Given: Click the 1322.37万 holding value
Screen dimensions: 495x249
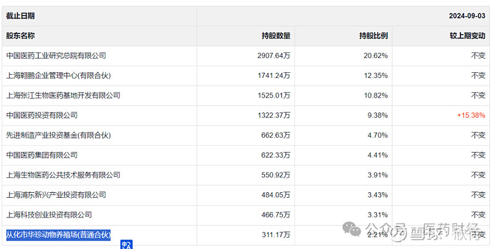Looking at the screenshot, I should click(x=273, y=116).
